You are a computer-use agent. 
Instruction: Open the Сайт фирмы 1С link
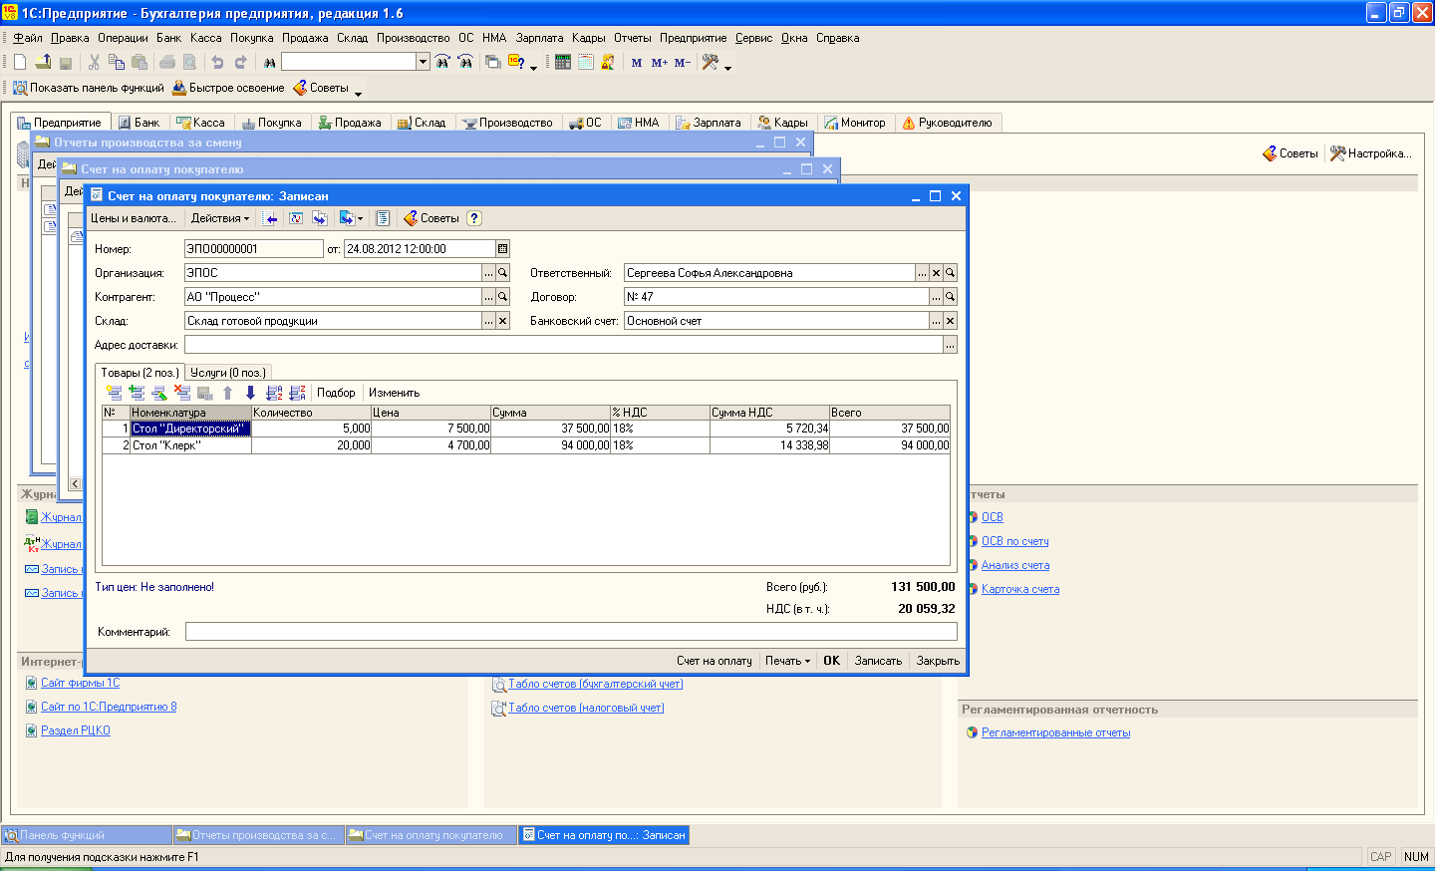point(80,683)
